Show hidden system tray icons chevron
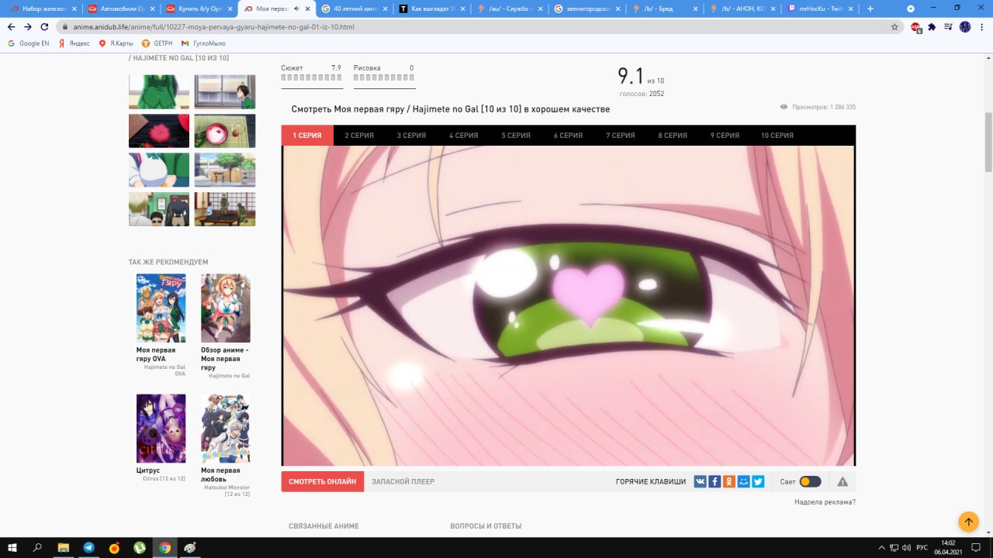The width and height of the screenshot is (993, 558). [x=881, y=547]
